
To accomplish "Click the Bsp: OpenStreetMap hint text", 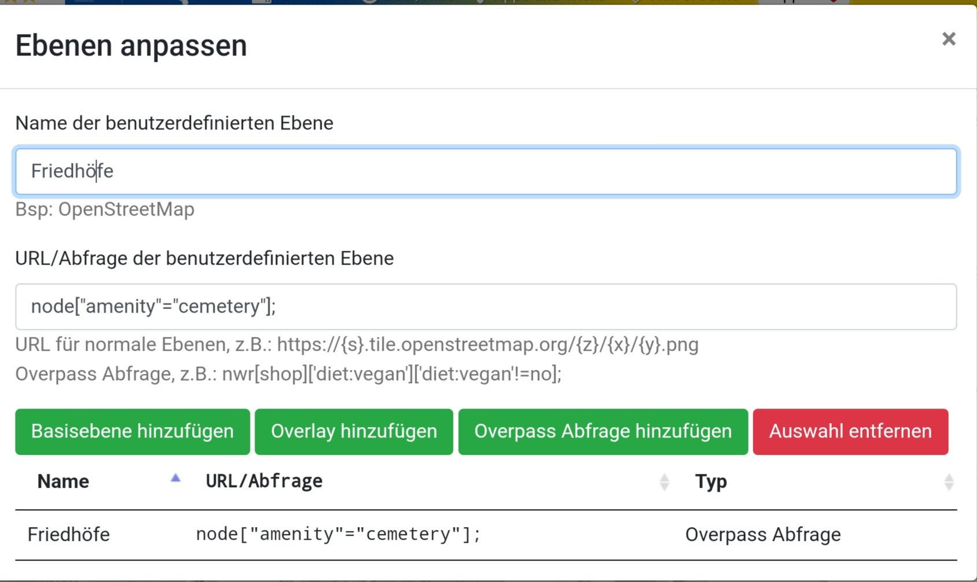I will (x=105, y=209).
